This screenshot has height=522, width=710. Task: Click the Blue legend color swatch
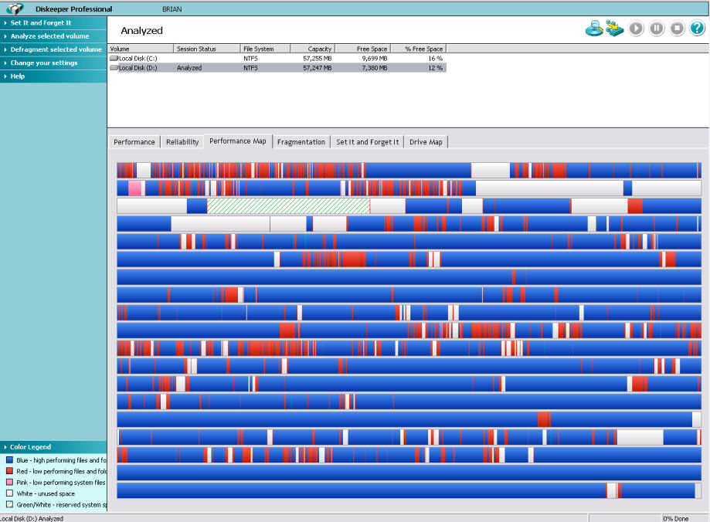pos(9,460)
